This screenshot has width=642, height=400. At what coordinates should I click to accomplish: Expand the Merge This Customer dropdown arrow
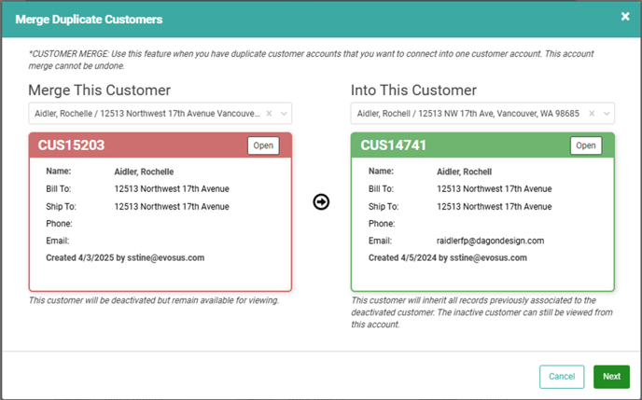[284, 114]
